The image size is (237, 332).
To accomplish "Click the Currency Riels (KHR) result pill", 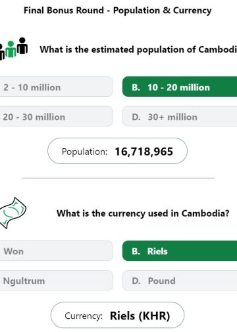I will 117,315.
